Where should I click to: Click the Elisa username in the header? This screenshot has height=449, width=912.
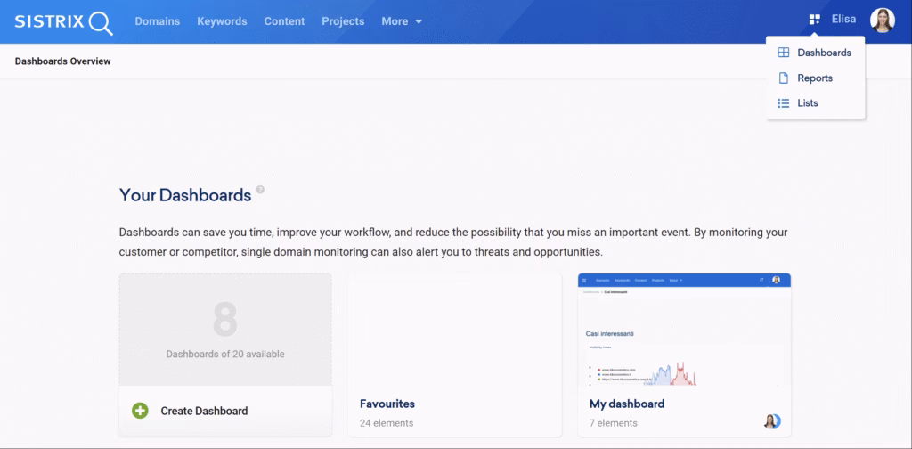point(843,20)
